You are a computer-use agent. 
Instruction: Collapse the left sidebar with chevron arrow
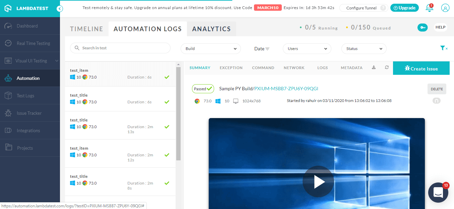pyautogui.click(x=60, y=9)
